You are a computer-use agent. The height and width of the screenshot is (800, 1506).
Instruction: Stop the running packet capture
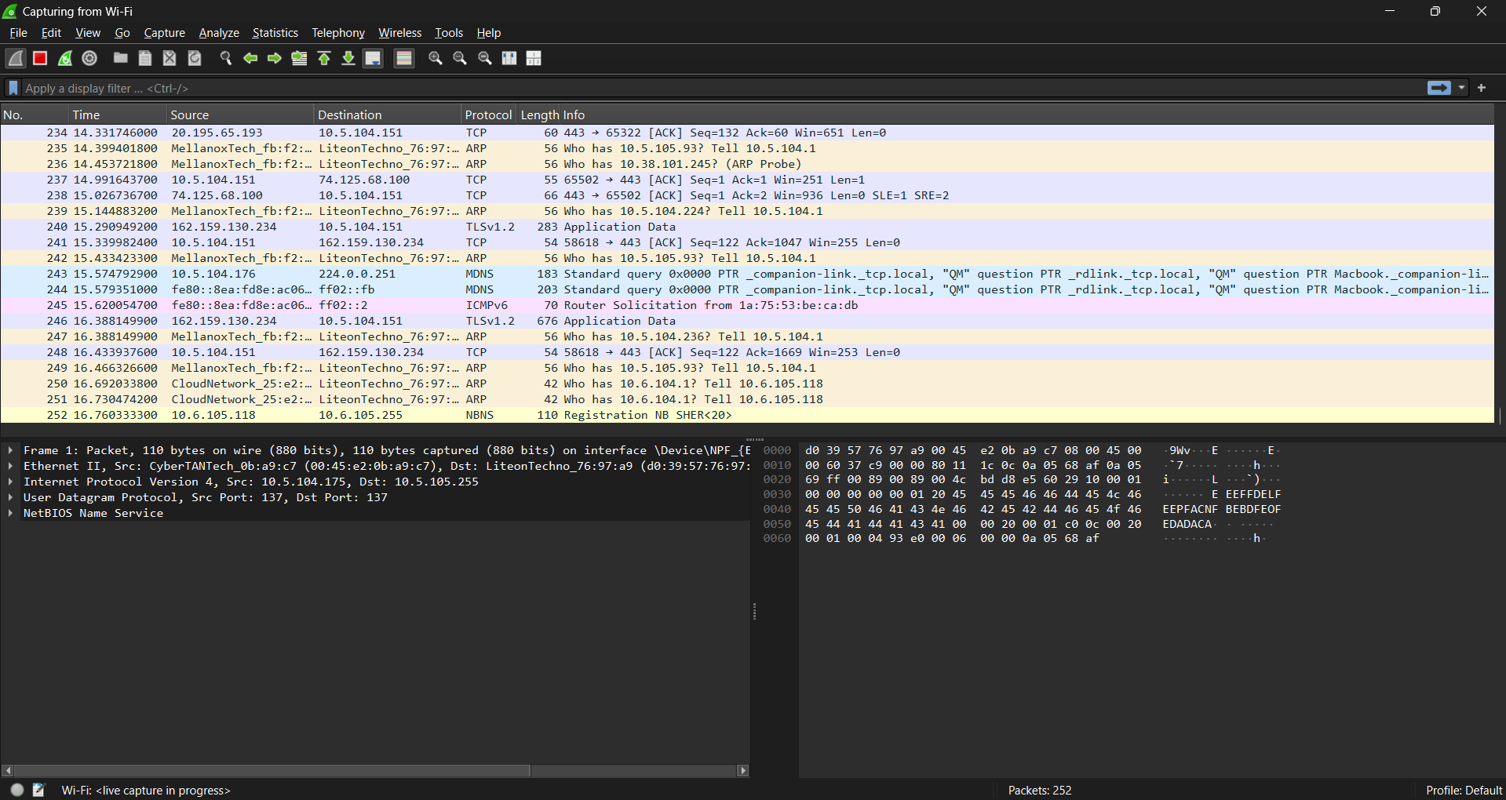point(40,58)
